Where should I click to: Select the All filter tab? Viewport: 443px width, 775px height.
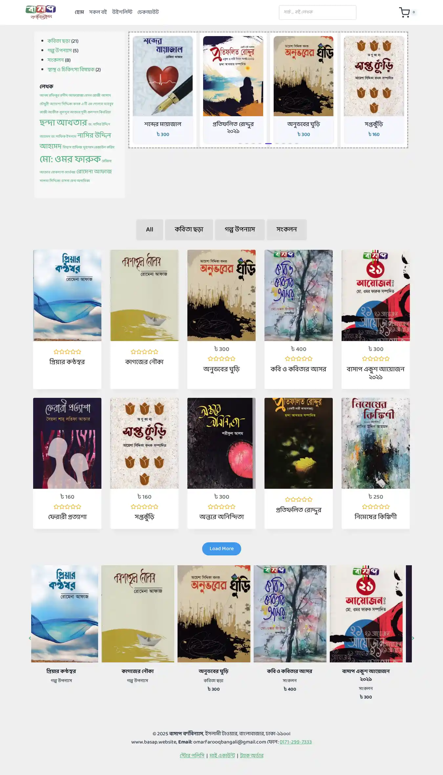click(x=150, y=229)
